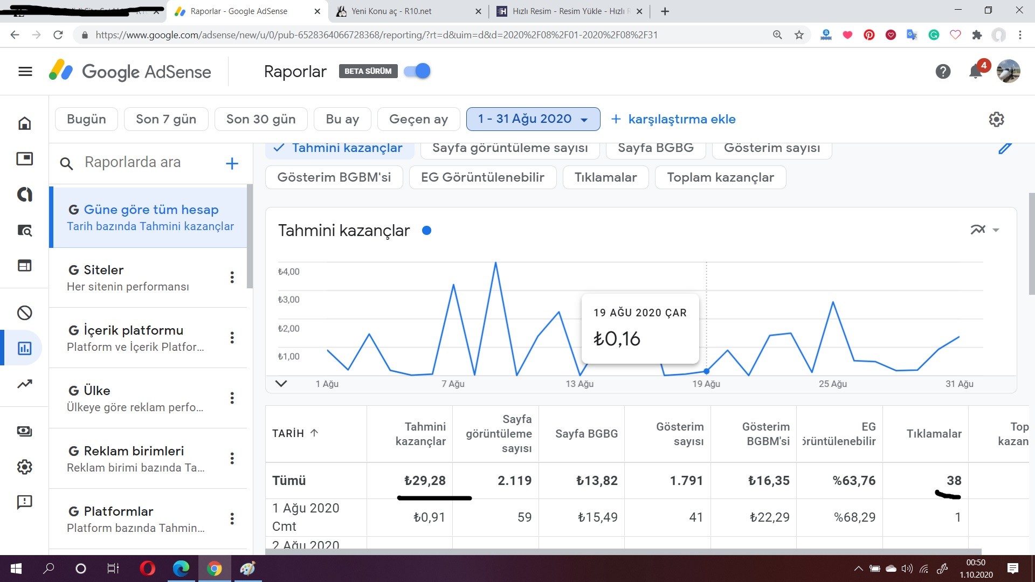1035x582 pixels.
Task: Select the Son 7 gün date range
Action: tap(166, 119)
